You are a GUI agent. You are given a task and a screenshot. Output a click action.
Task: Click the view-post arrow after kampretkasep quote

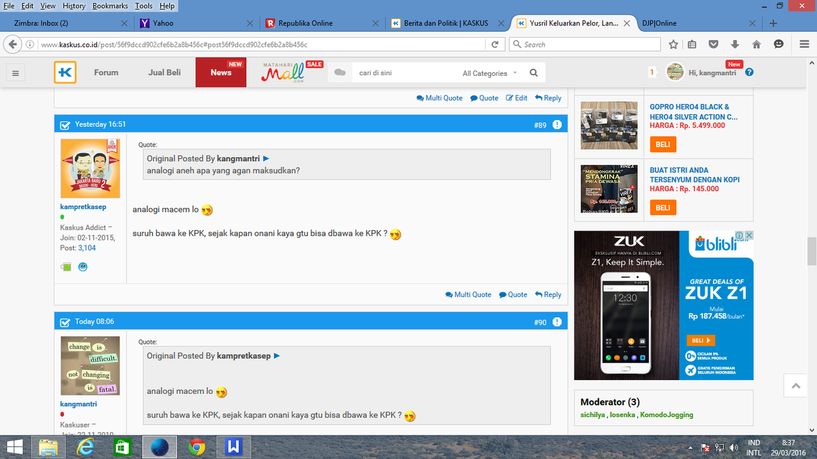pyautogui.click(x=277, y=356)
